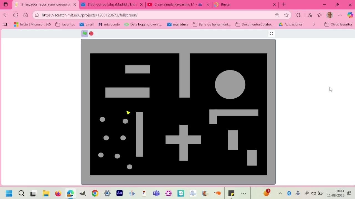The image size is (355, 199).
Task: Open Bluetooth settings from the tray
Action: 289,193
